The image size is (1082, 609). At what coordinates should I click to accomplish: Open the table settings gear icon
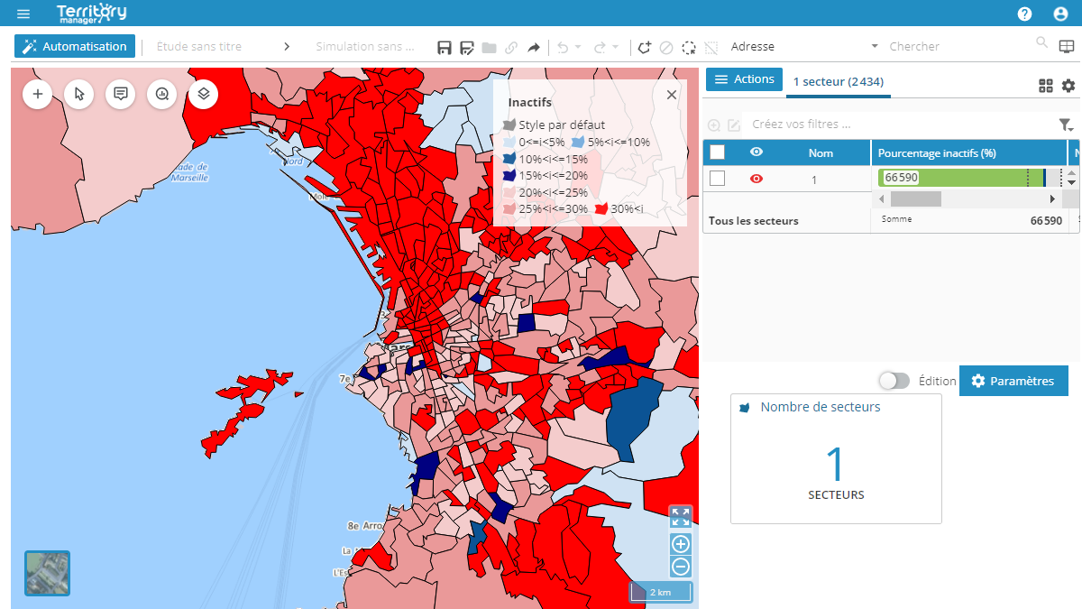point(1068,86)
